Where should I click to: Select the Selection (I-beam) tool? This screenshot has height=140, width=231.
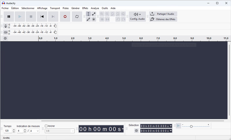tap(88, 14)
